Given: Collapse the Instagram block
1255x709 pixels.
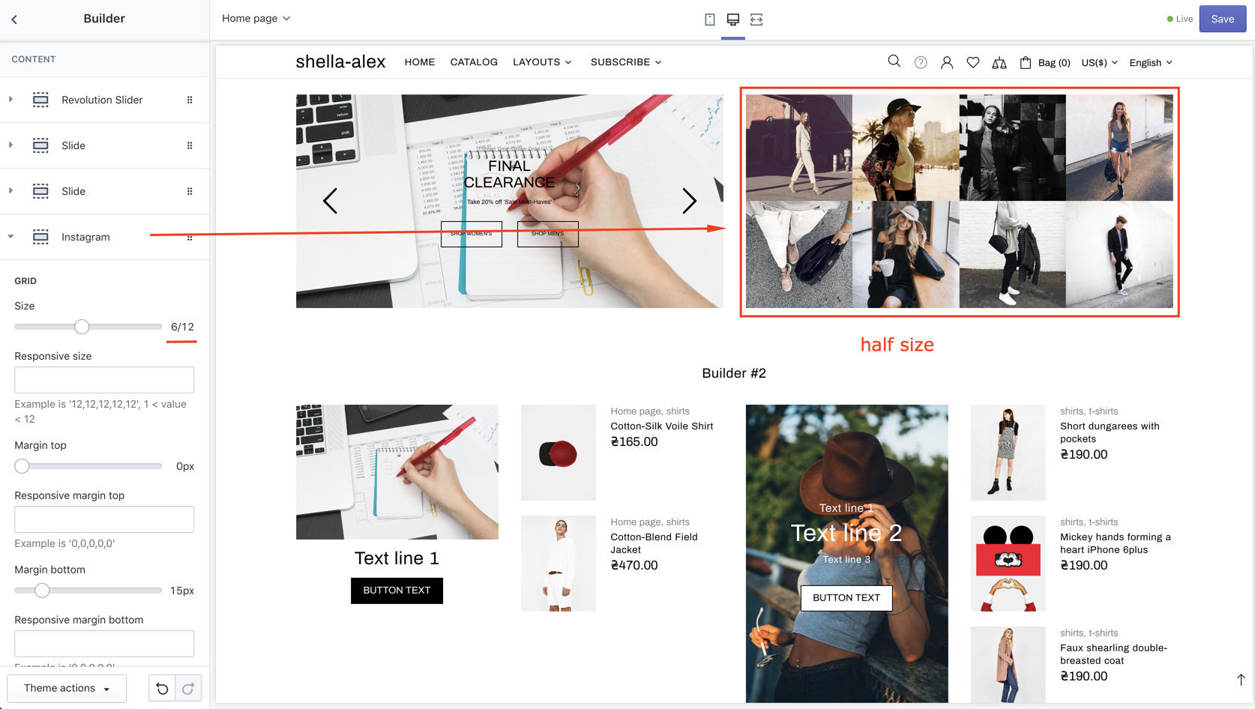Looking at the screenshot, I should (x=11, y=237).
